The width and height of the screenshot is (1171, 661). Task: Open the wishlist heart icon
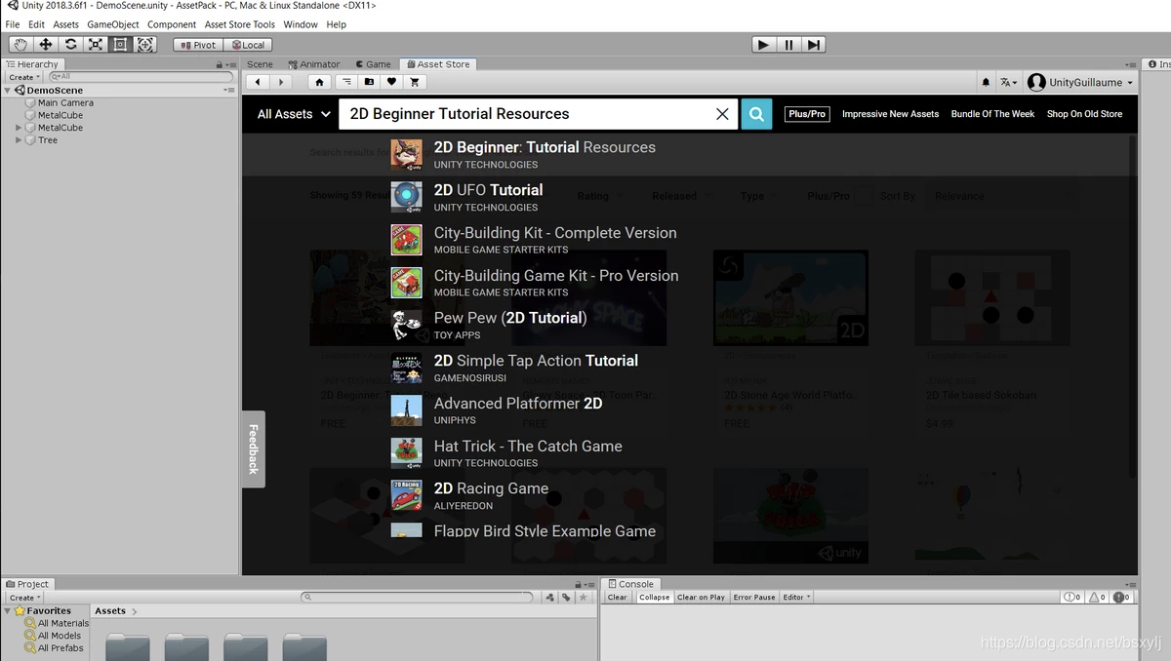tap(391, 82)
